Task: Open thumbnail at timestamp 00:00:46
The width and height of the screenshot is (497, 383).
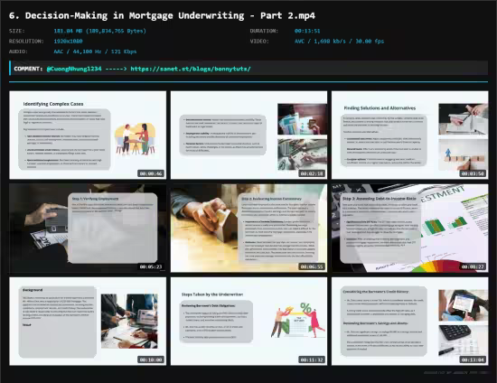Action: [88, 135]
